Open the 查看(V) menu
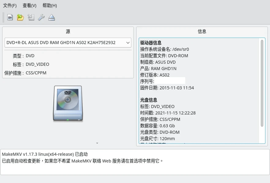 pos(29,6)
